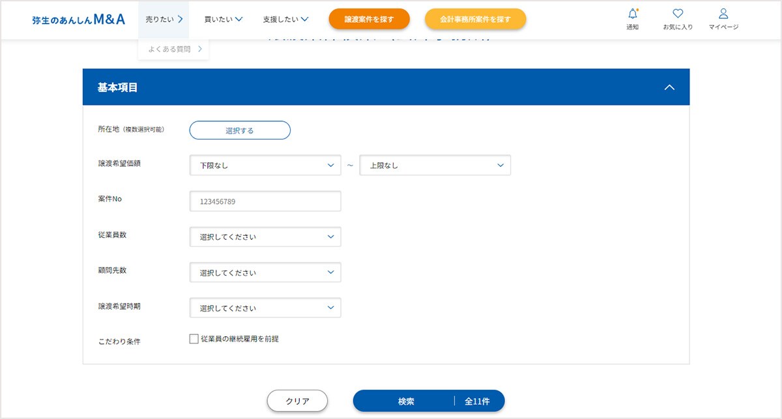Collapse the 基本項目 section chevron
Viewport: 782px width, 419px height.
tap(669, 87)
